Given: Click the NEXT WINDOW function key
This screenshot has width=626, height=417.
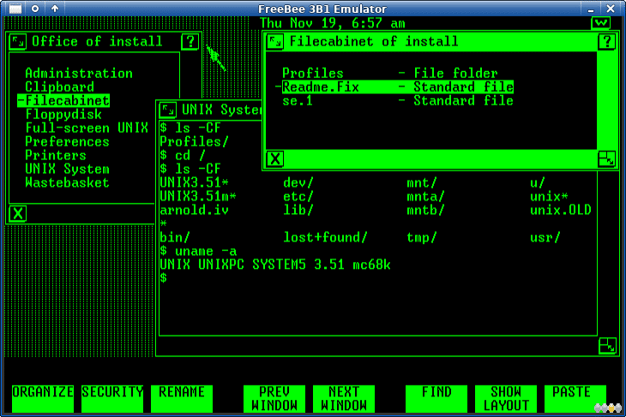Looking at the screenshot, I should pos(344,399).
